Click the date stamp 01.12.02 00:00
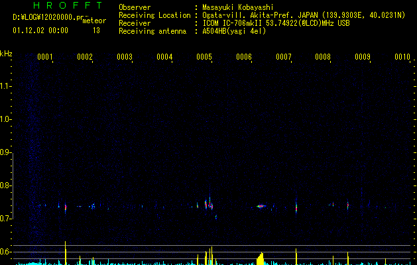Viewport: 417px width, 265px height. pos(40,30)
